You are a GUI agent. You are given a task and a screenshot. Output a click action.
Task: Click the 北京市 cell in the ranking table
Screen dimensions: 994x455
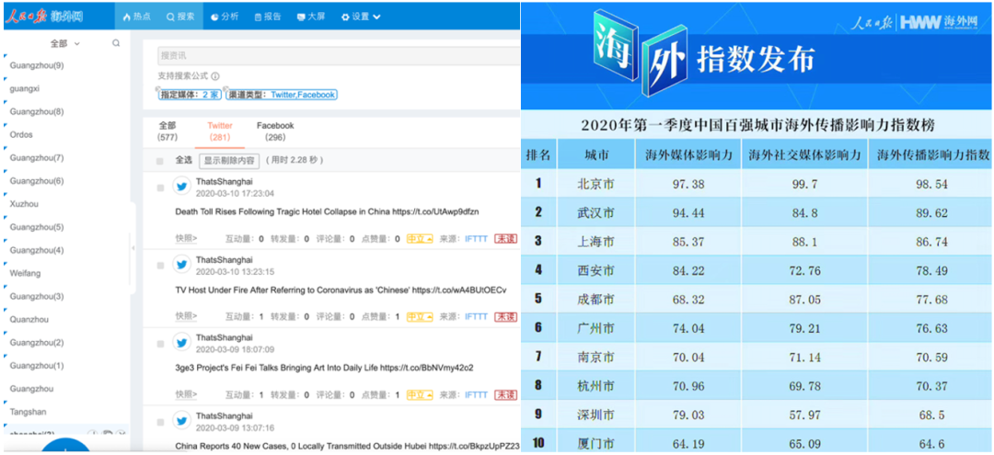(x=595, y=184)
